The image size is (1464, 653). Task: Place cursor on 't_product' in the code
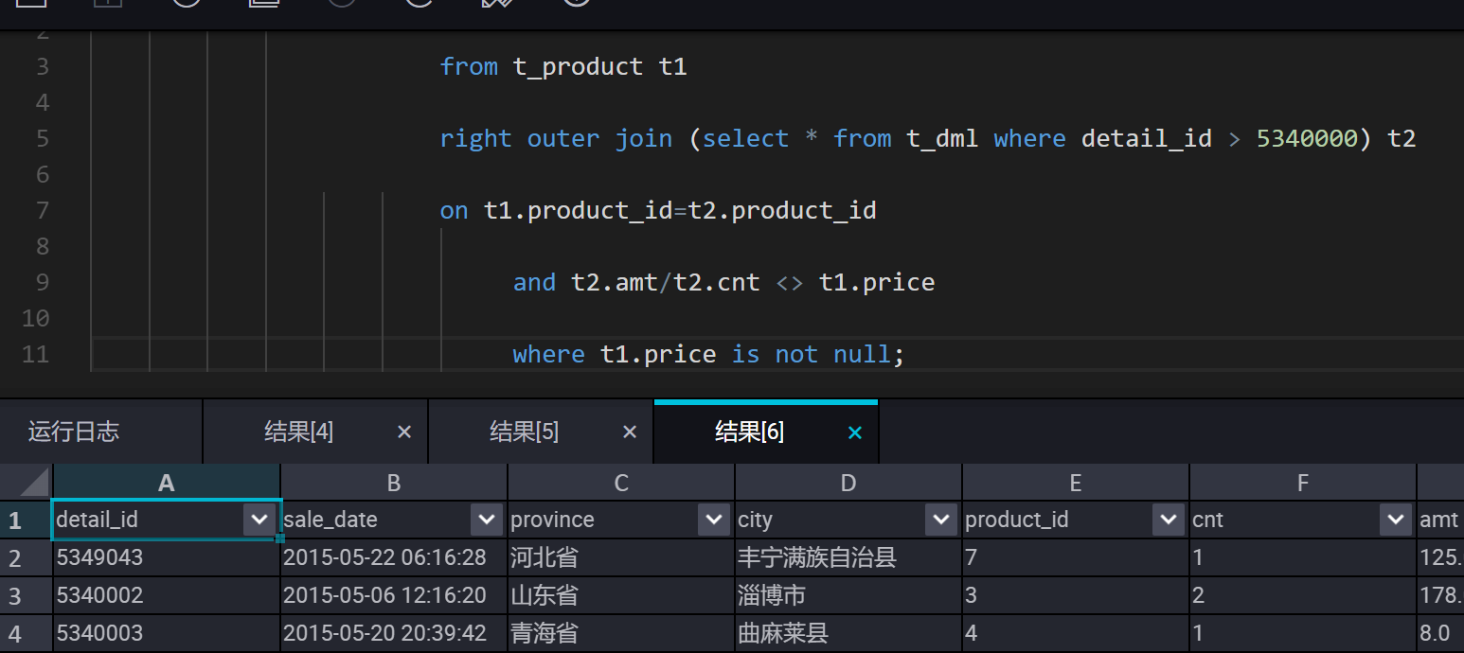pyautogui.click(x=578, y=66)
